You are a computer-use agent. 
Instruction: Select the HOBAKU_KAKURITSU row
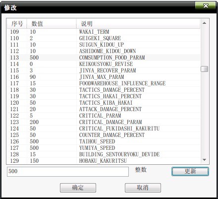104,161
